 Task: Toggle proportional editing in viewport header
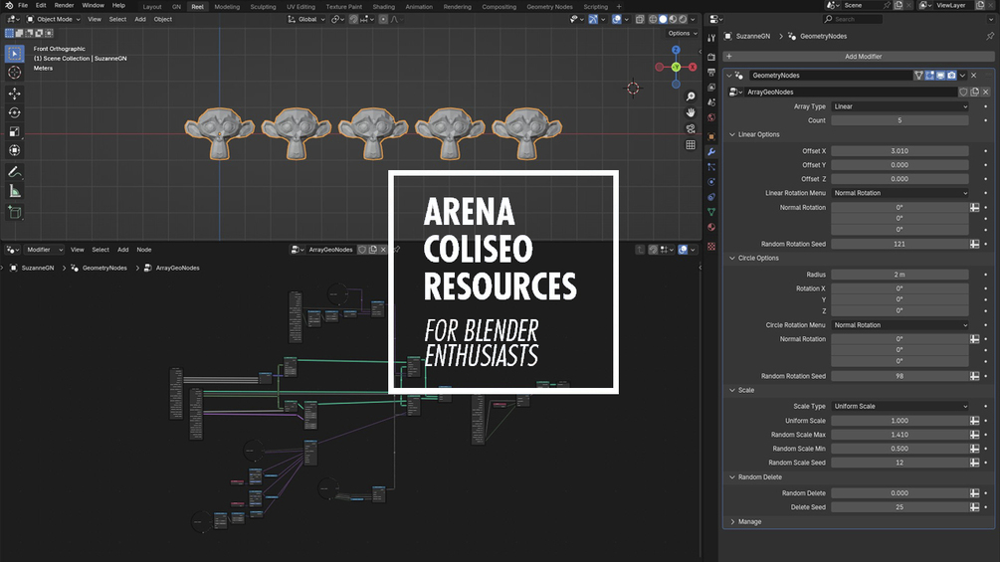[x=383, y=19]
